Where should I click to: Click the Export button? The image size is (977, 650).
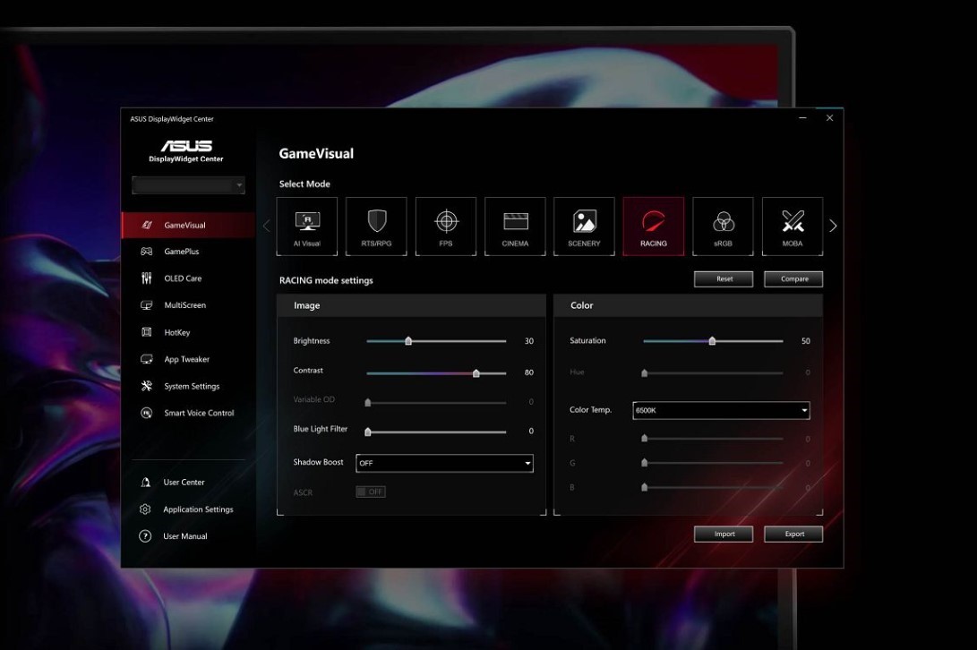[793, 535]
